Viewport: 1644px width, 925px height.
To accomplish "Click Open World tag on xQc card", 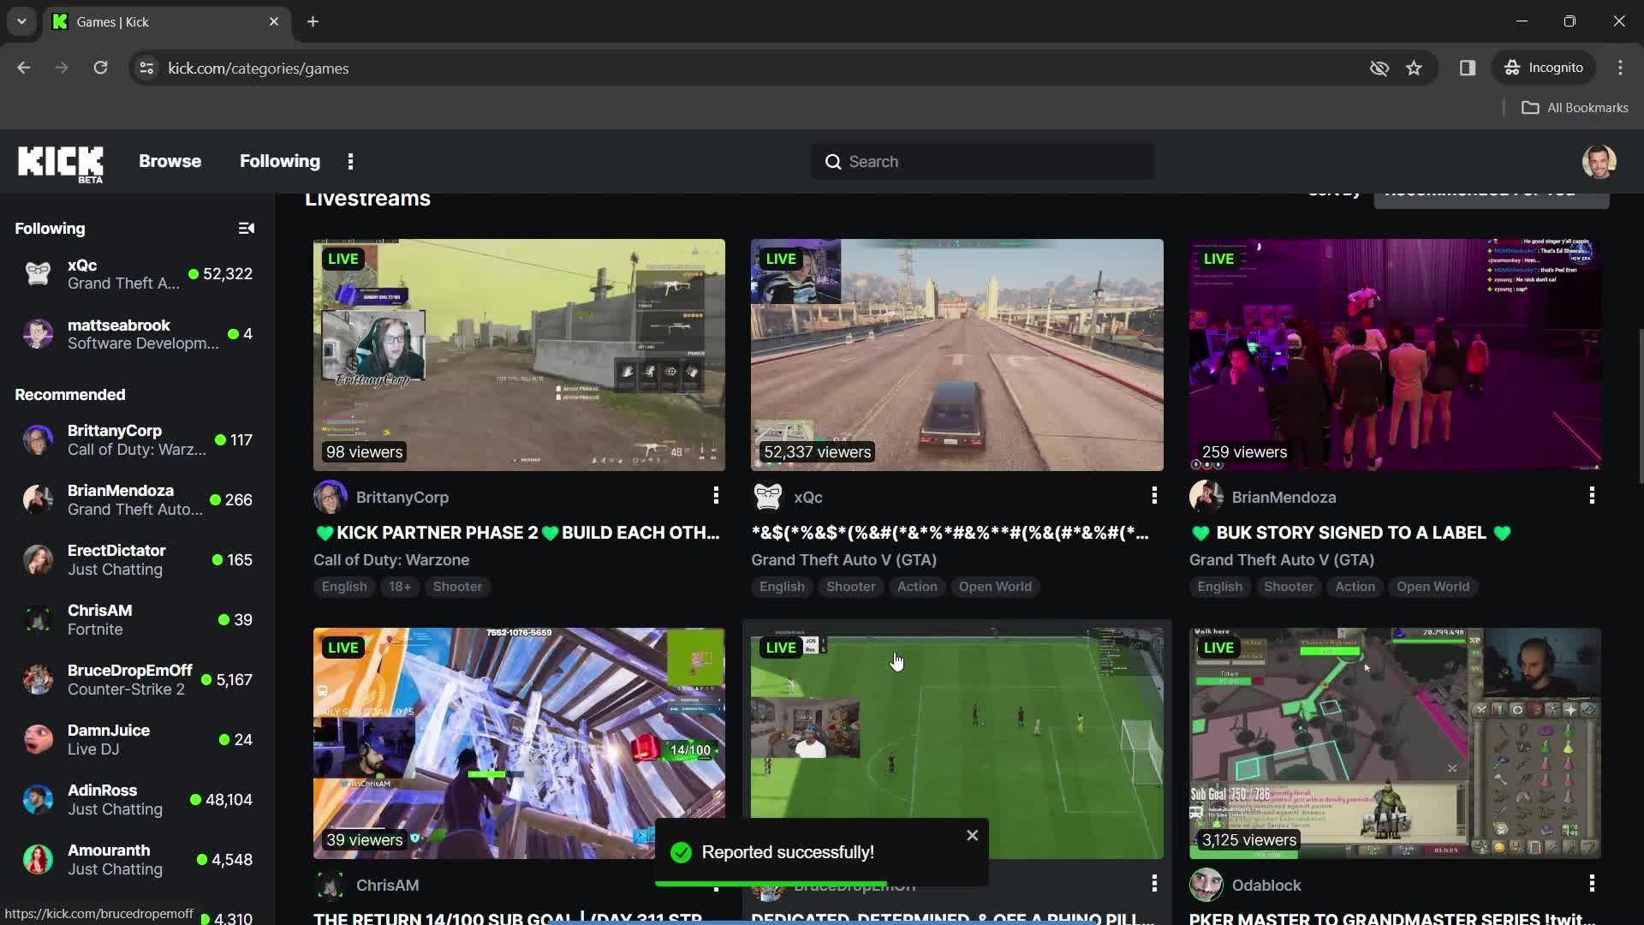I will pyautogui.click(x=995, y=587).
